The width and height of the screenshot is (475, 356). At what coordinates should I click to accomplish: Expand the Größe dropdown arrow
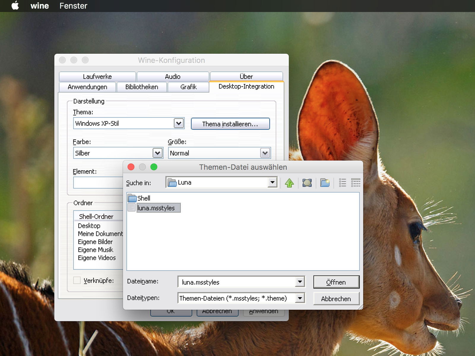click(265, 153)
